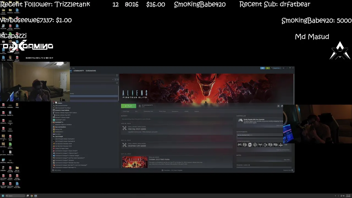352x198 pixels.
Task: Open library filter options icon
Action: 117,83
